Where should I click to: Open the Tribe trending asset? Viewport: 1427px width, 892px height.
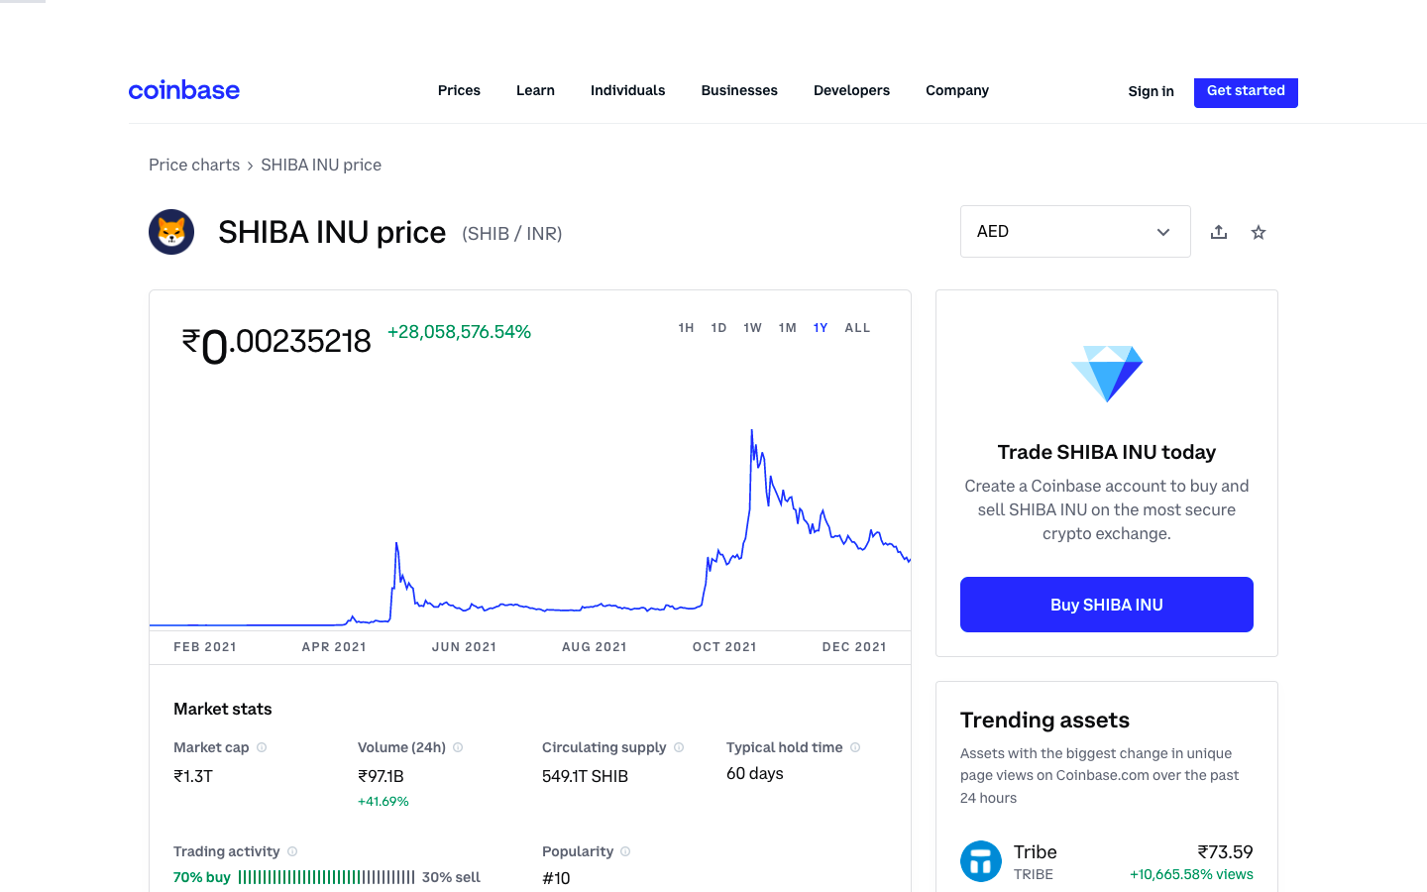tap(1107, 861)
